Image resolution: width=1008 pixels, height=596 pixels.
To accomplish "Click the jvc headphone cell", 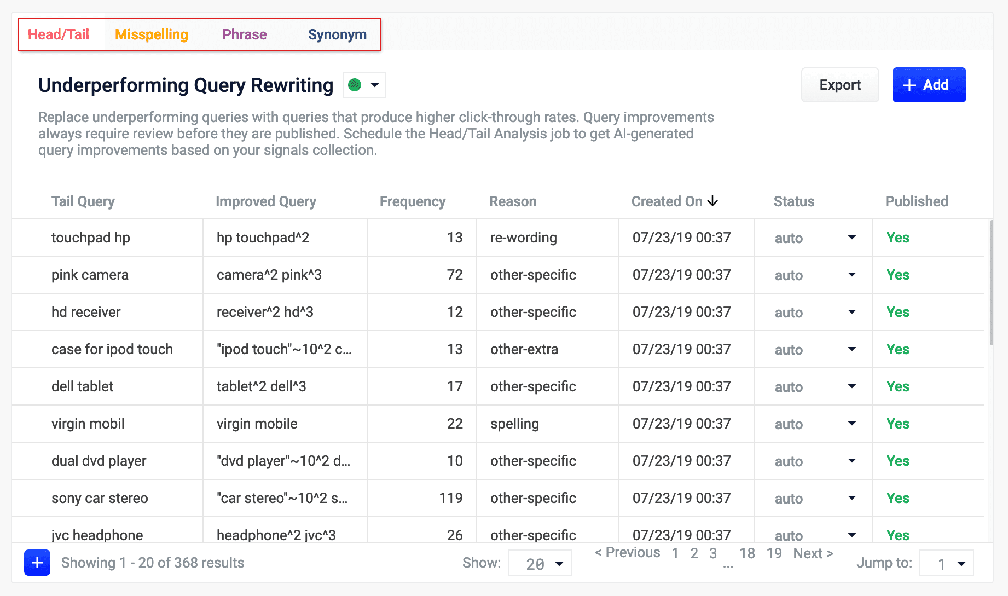I will [x=107, y=531].
